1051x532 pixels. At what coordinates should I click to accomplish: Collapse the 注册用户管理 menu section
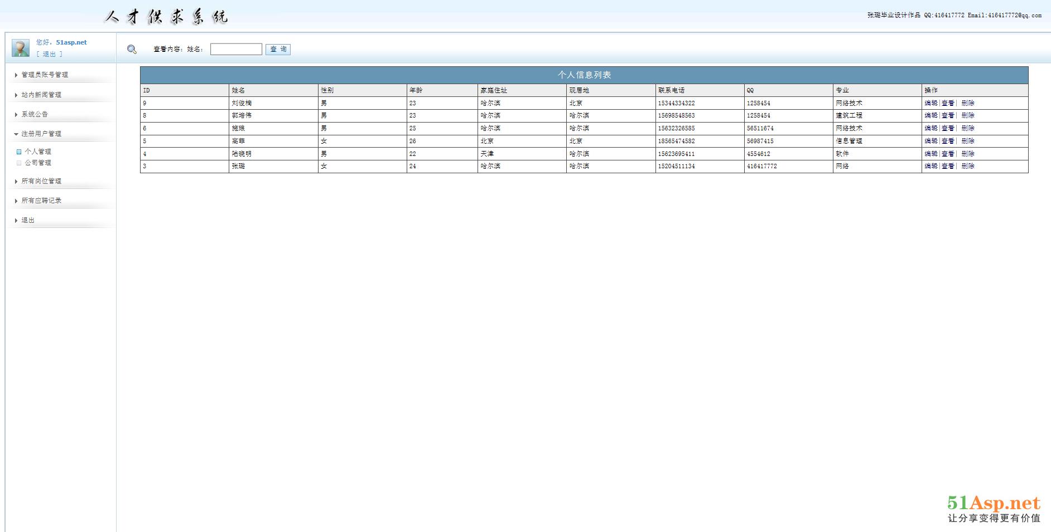41,134
